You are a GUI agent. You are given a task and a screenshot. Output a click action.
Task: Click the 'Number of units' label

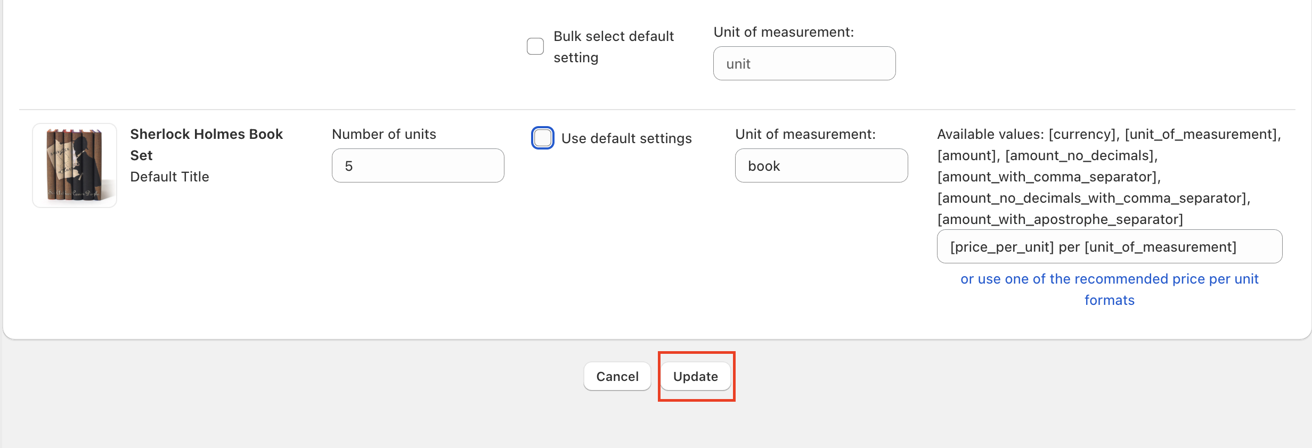[384, 134]
